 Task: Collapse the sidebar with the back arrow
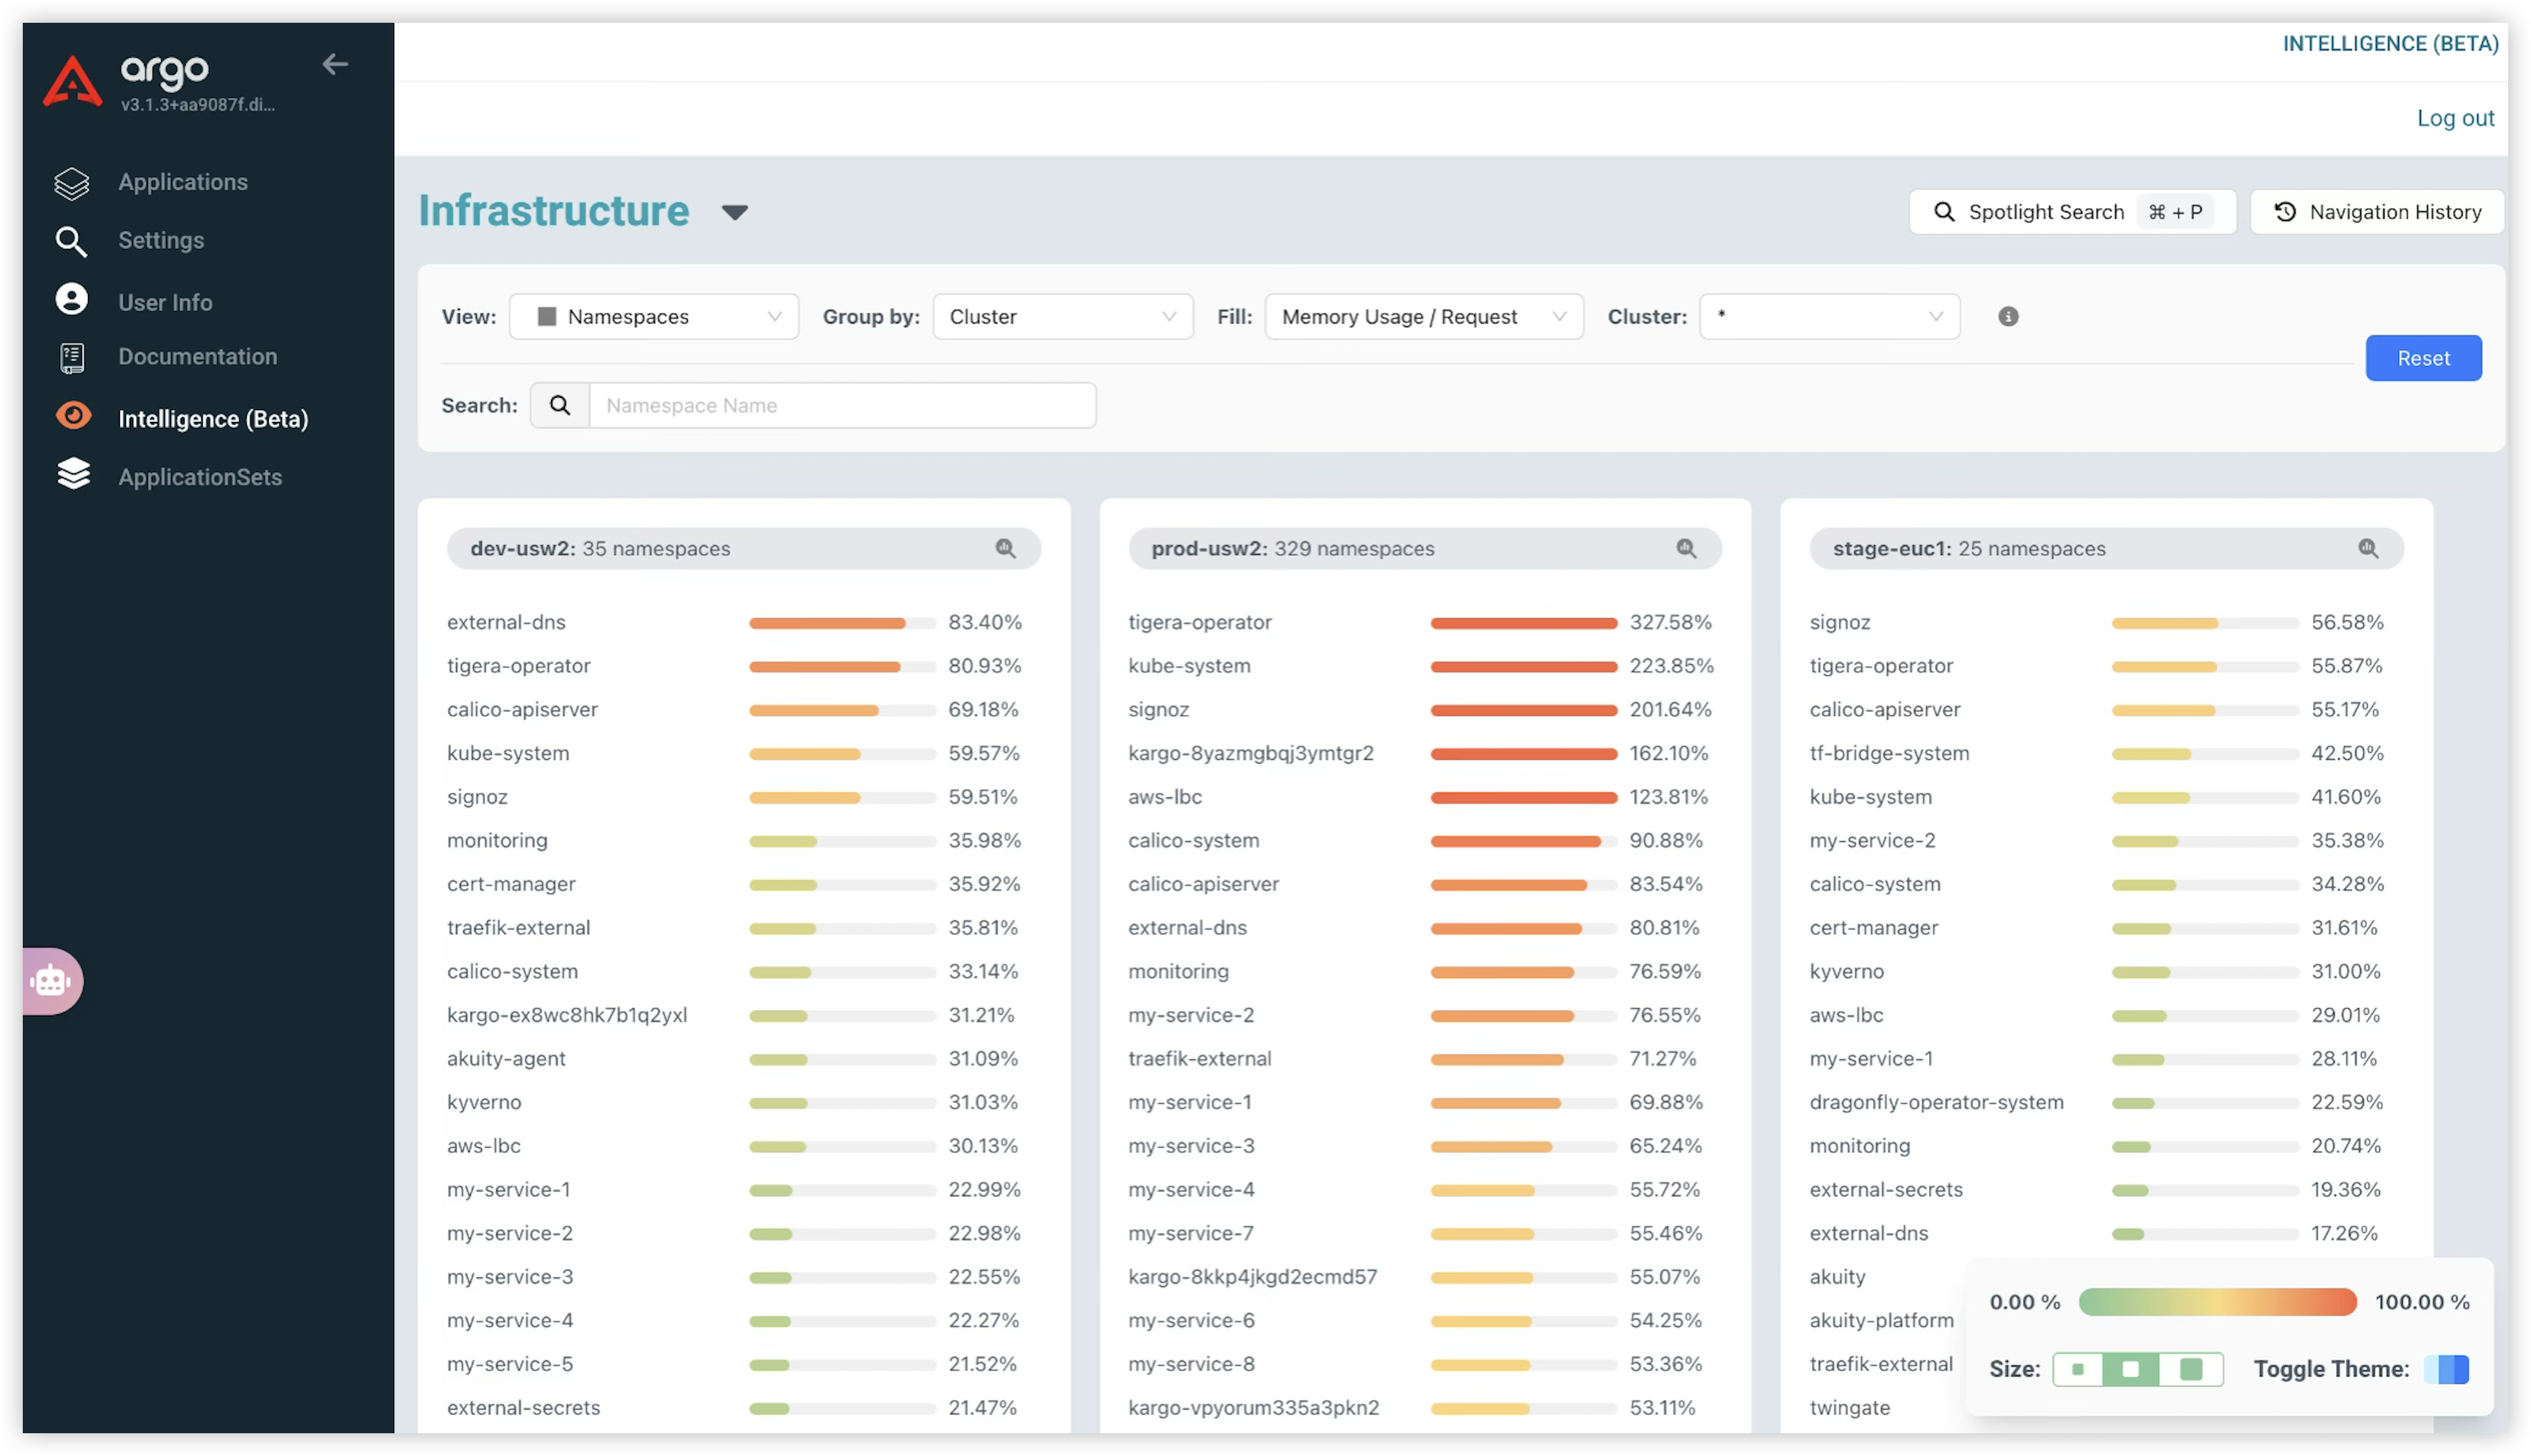[x=335, y=65]
